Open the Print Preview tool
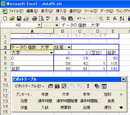Screen dimensions: 130x115 coord(41,18)
